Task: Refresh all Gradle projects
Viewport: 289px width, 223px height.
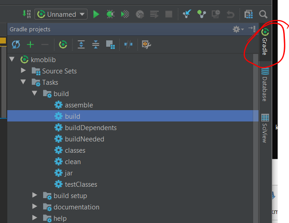Action: click(16, 44)
